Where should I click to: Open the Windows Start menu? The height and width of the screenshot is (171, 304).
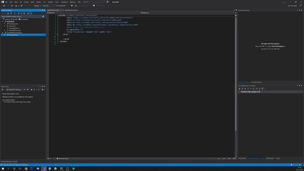(x=3, y=169)
